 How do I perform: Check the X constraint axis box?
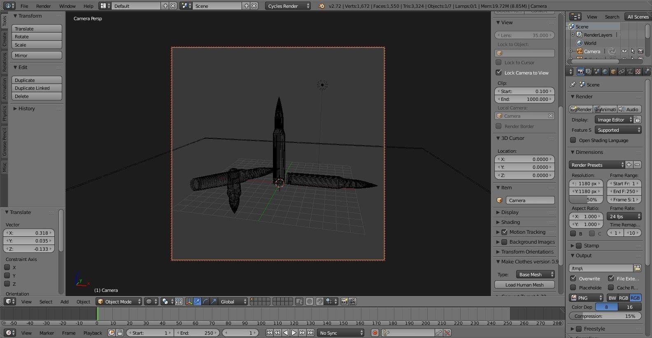click(7, 267)
